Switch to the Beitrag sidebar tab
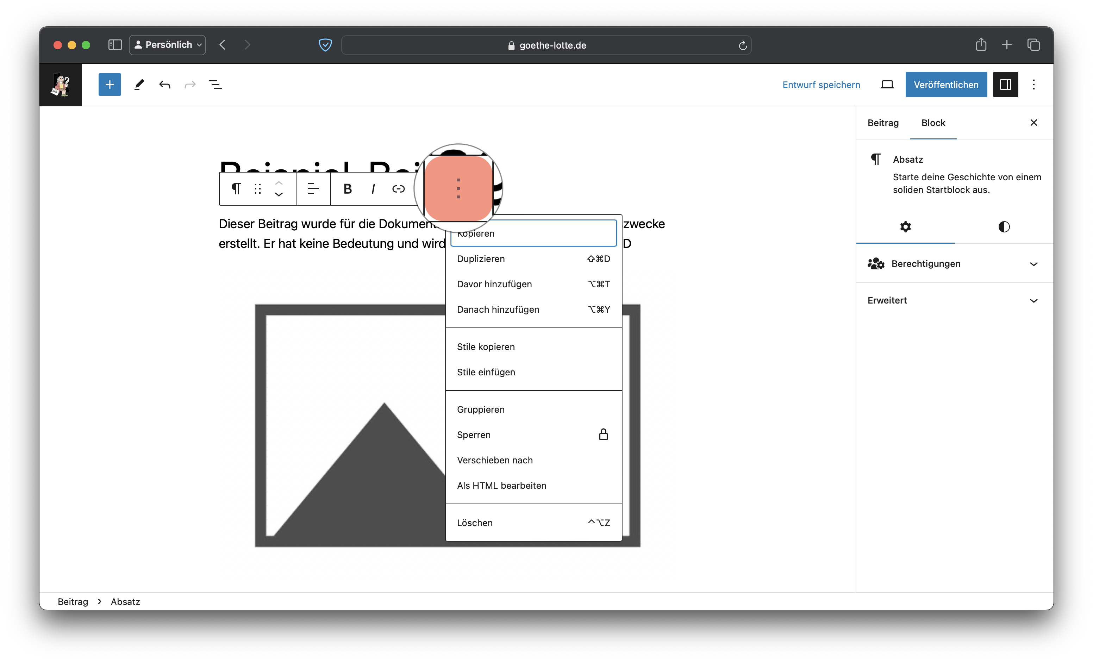 [x=883, y=123]
